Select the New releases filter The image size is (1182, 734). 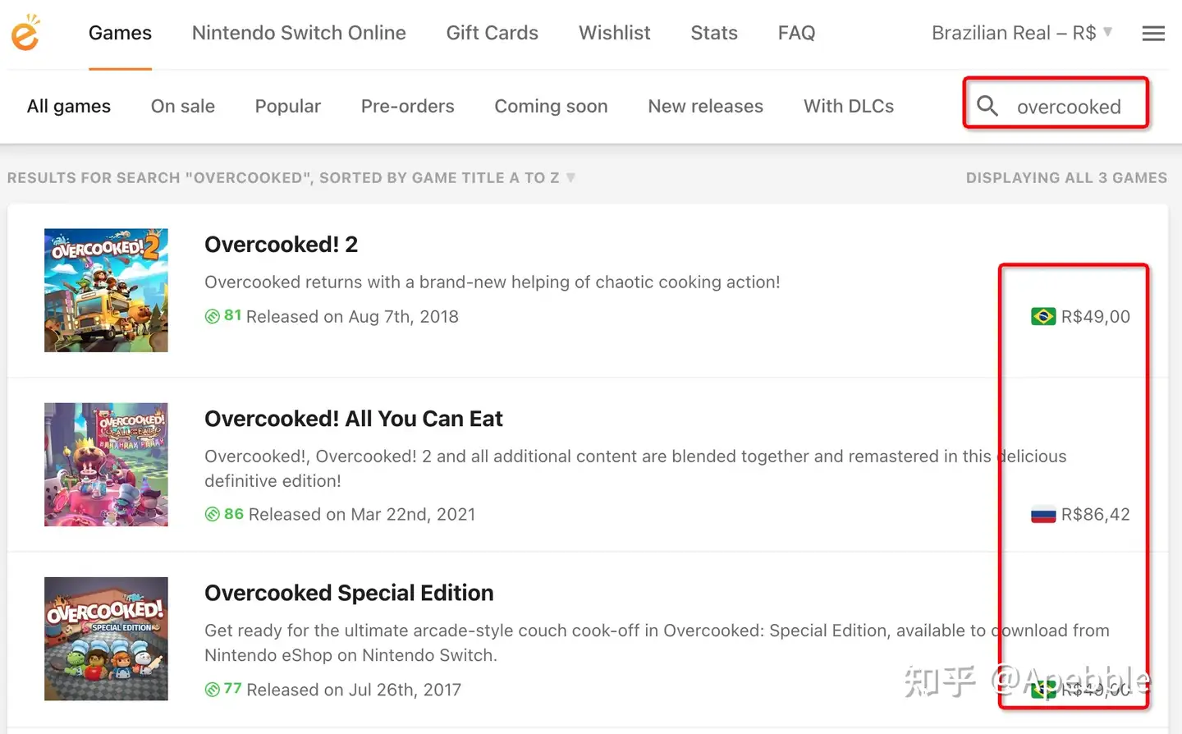coord(706,106)
